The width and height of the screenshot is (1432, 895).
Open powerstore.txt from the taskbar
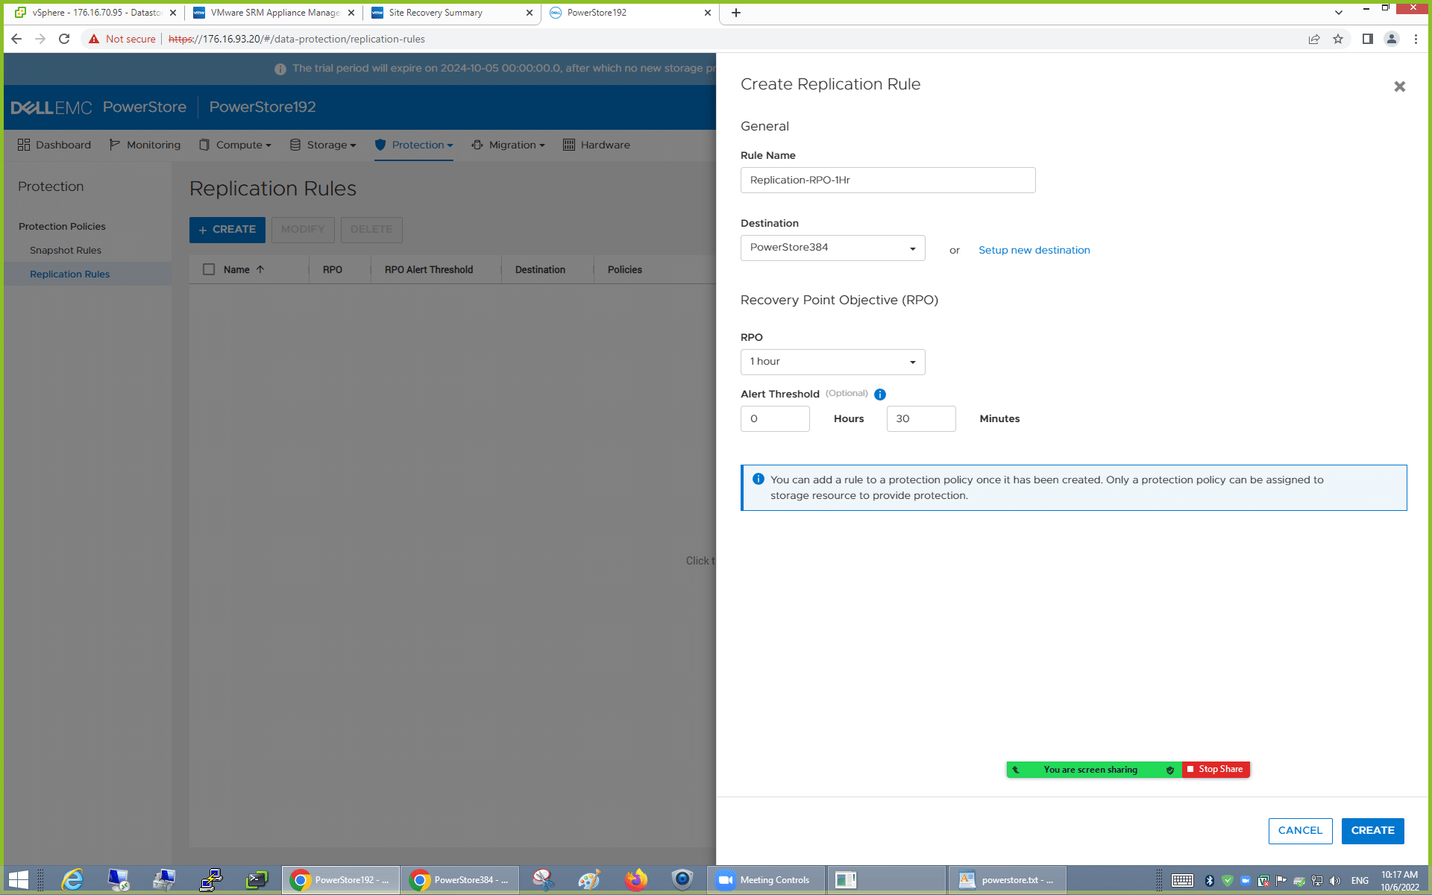(1007, 880)
